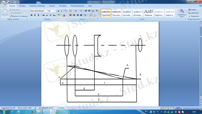Open the Windows Start menu
Viewport: 202px width, 114px height.
4,111
